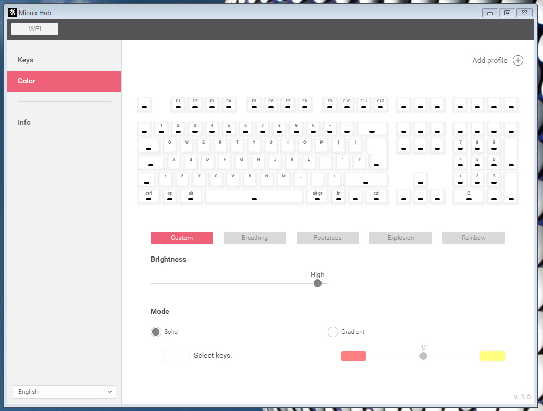Click the language dropdown chevron arrow

[x=110, y=392]
